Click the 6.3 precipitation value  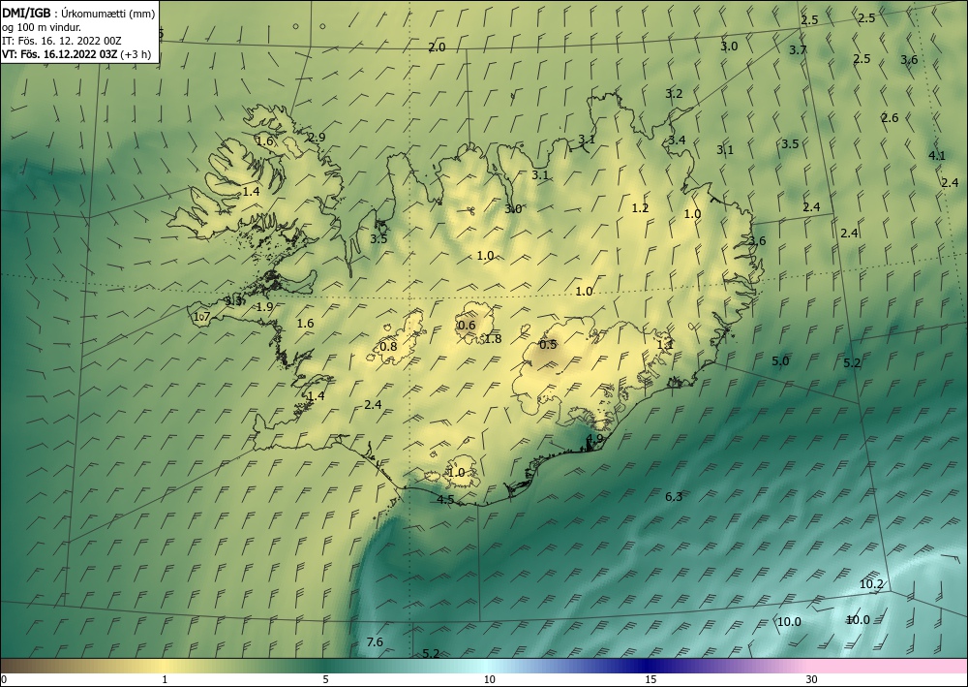[x=674, y=496]
